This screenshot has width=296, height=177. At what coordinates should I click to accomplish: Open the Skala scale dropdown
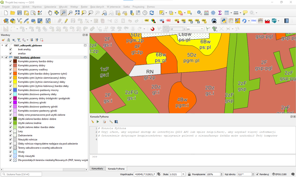[184, 174]
